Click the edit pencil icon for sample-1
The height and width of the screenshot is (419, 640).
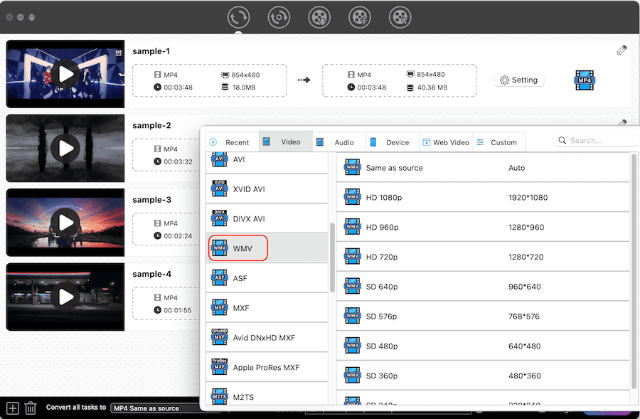click(622, 51)
